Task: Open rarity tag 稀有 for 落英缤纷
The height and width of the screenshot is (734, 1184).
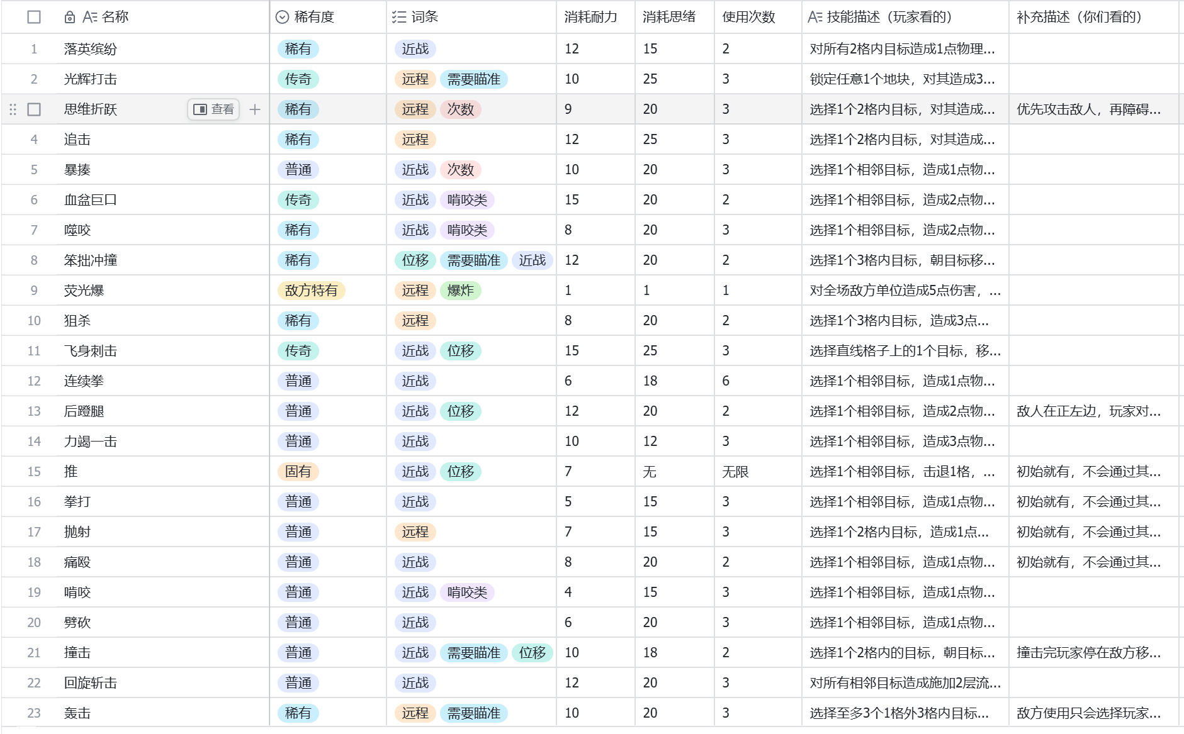Action: click(x=298, y=49)
